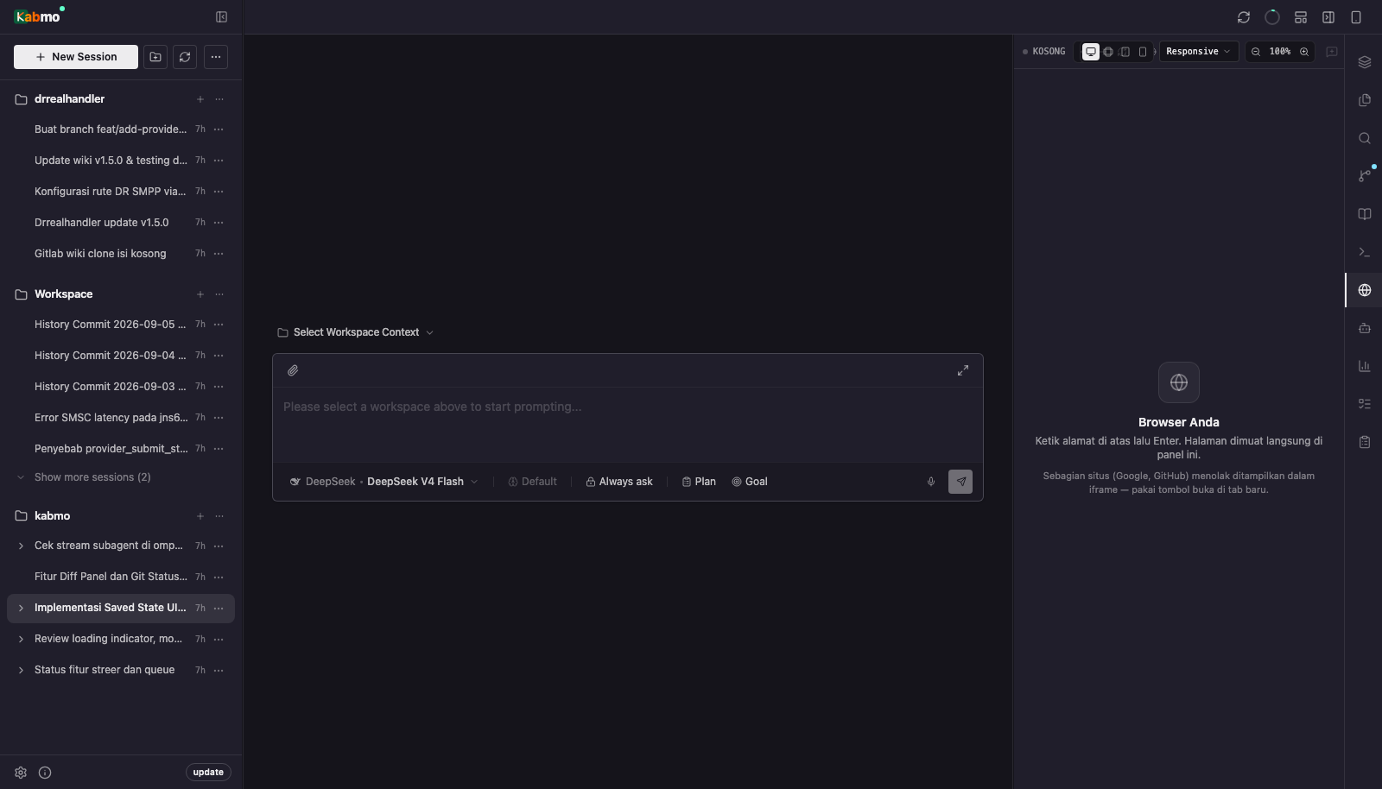Send the prompt with the send button
Screen dimensions: 1382x789
[960, 482]
